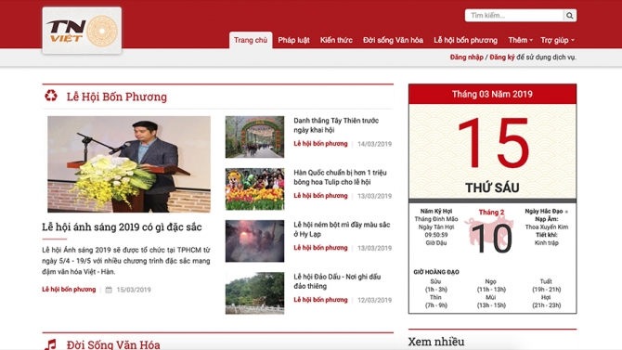Click the Mùi (13h - 15h) hour entry

coord(491,301)
